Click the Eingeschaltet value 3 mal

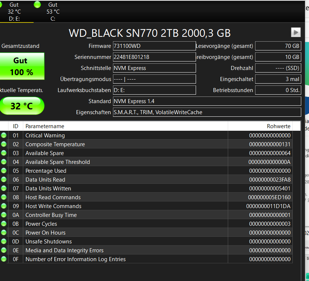tap(278, 79)
